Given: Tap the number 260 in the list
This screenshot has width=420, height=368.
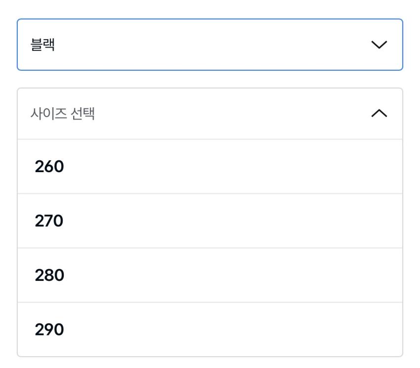Looking at the screenshot, I should tap(49, 167).
